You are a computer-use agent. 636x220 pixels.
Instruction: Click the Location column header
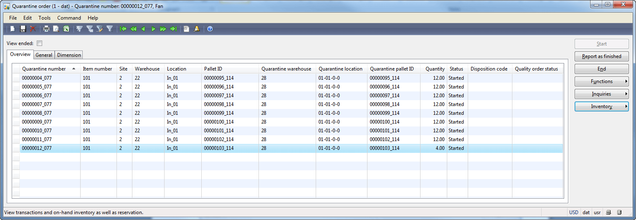[x=183, y=69]
